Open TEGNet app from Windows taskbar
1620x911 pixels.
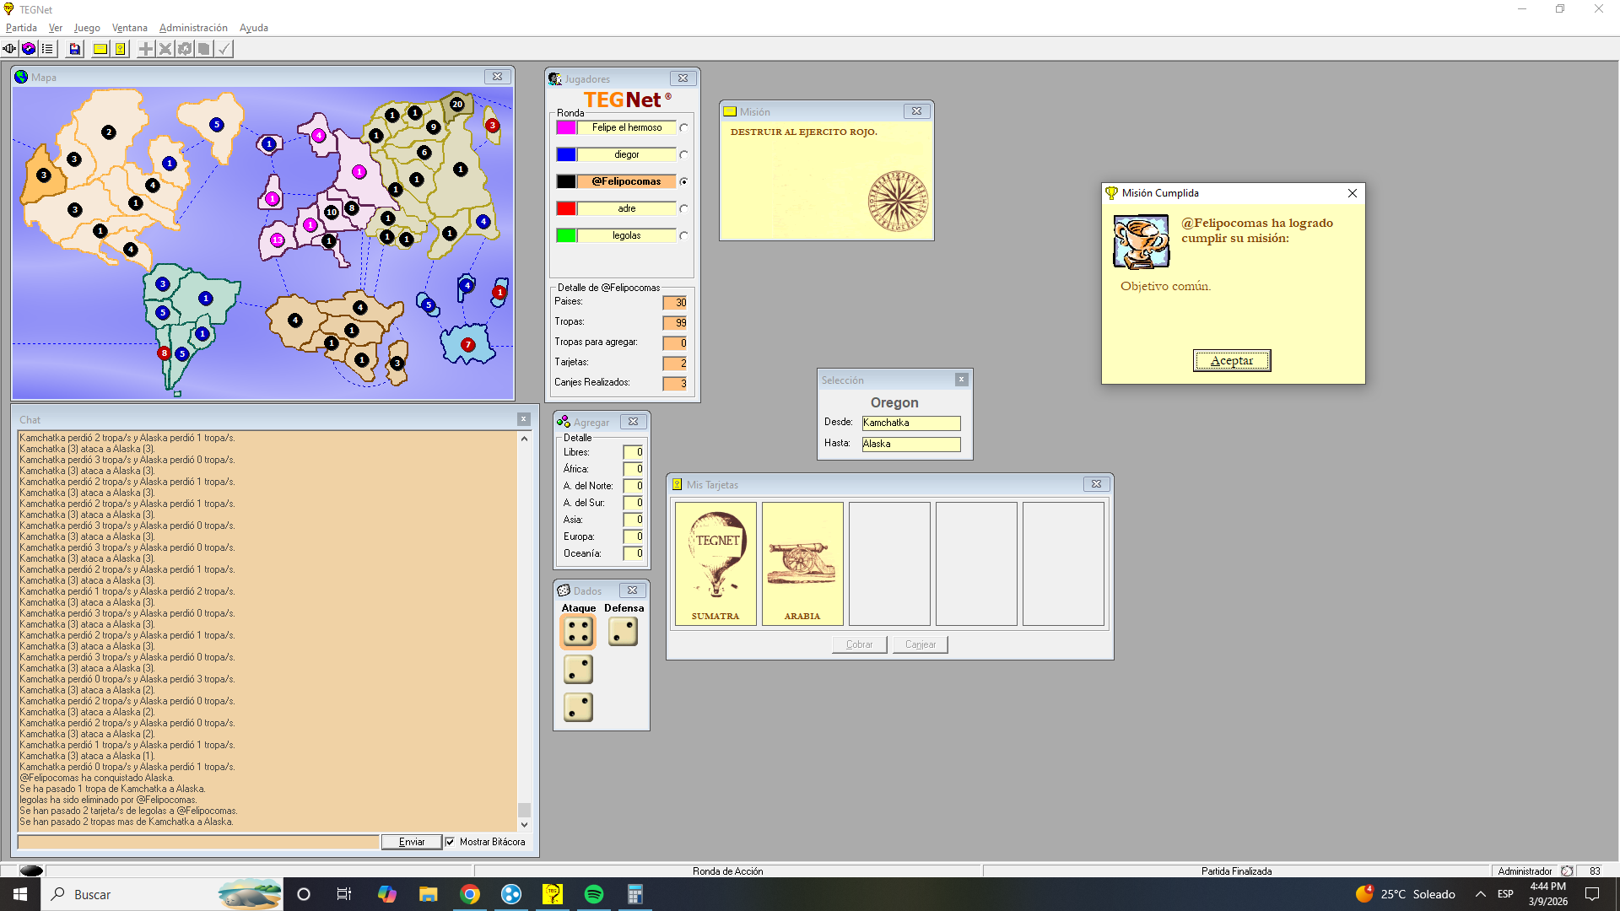pos(553,894)
